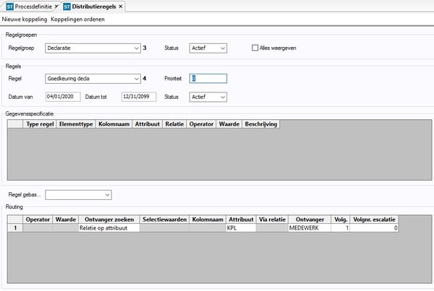Click the Prioriteit input field
The width and height of the screenshot is (434, 291).
(208, 79)
